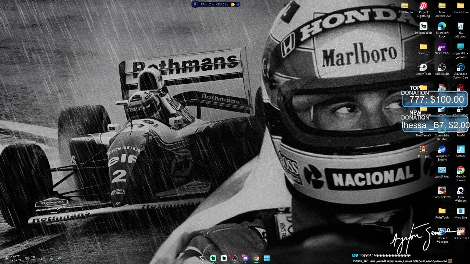Select the Recycle Bin icon
470x264 pixels.
coord(460,30)
